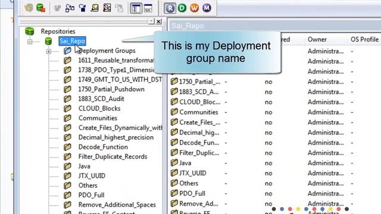Click the green database remove-repository toolbar icon
The height and width of the screenshot is (214, 381).
pyautogui.click(x=41, y=8)
